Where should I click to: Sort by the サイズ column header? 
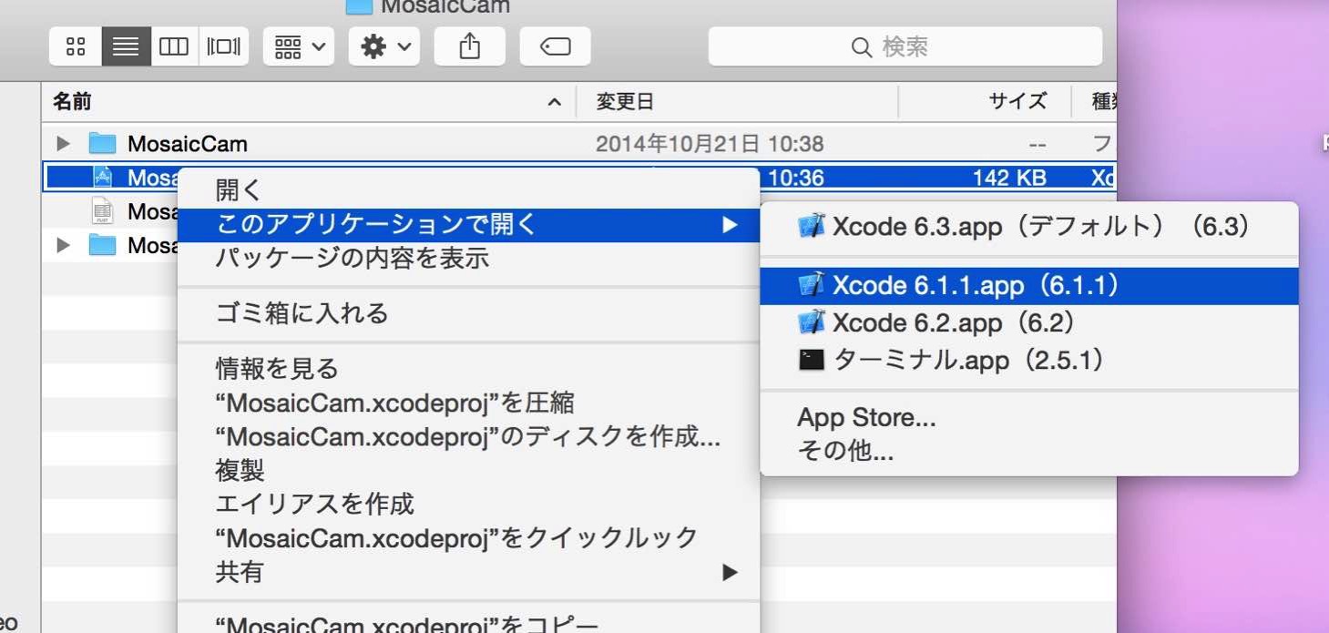click(985, 102)
